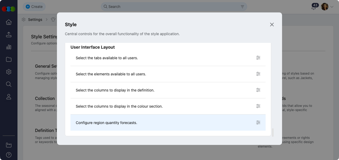The width and height of the screenshot is (339, 160).
Task: Open the upload icon in sidebar
Action: 9,35
